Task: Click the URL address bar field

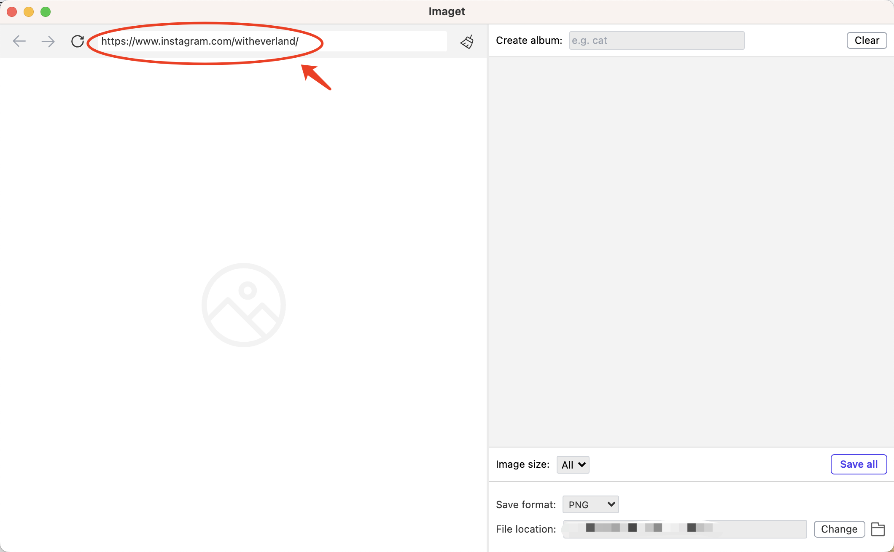Action: click(x=269, y=41)
